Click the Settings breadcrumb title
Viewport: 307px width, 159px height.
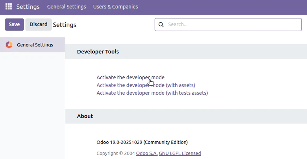[x=65, y=25]
